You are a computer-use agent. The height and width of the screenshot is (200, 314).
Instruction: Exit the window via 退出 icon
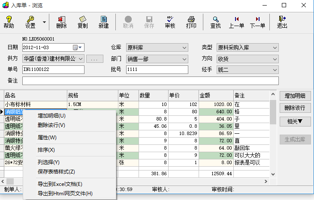[x=282, y=22]
